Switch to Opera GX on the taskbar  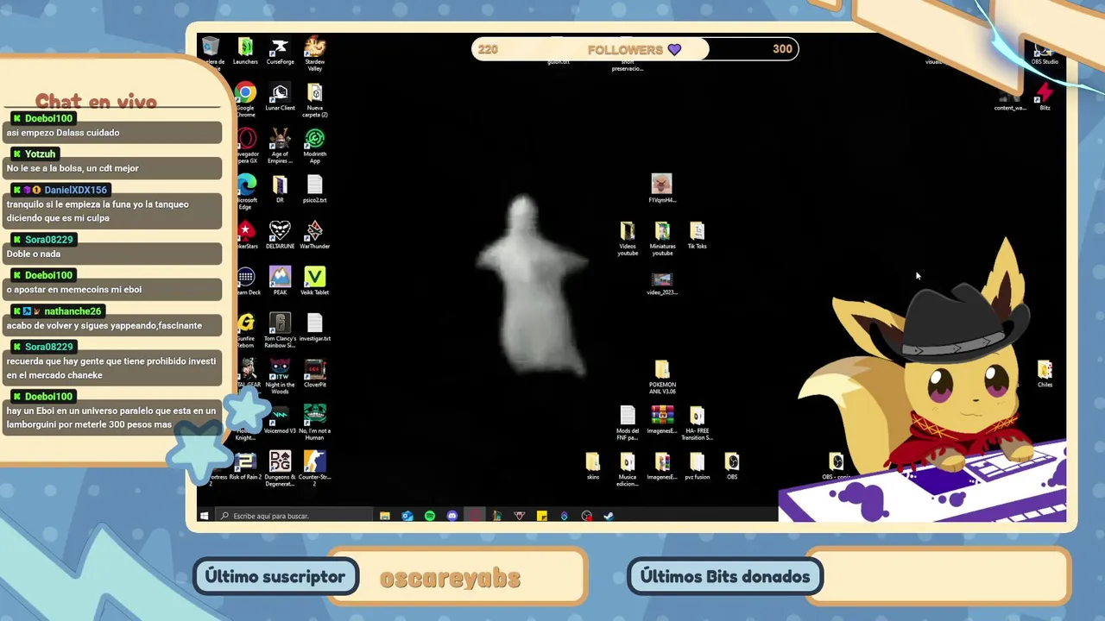[475, 516]
